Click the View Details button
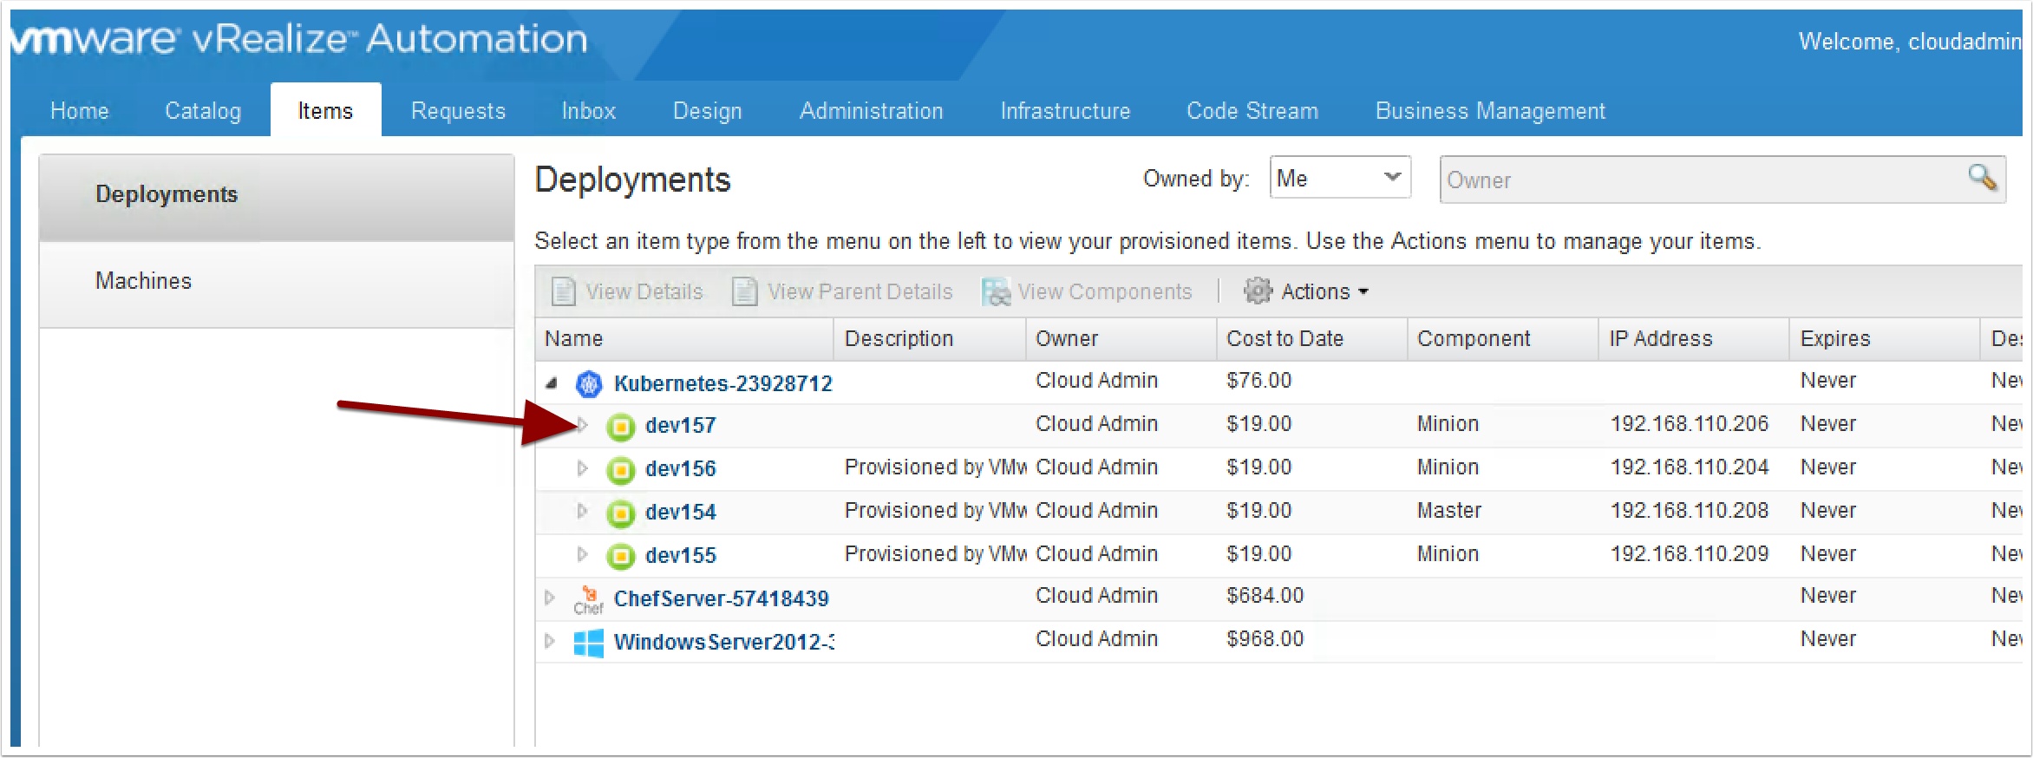Image resolution: width=2033 pixels, height=758 pixels. coord(628,292)
